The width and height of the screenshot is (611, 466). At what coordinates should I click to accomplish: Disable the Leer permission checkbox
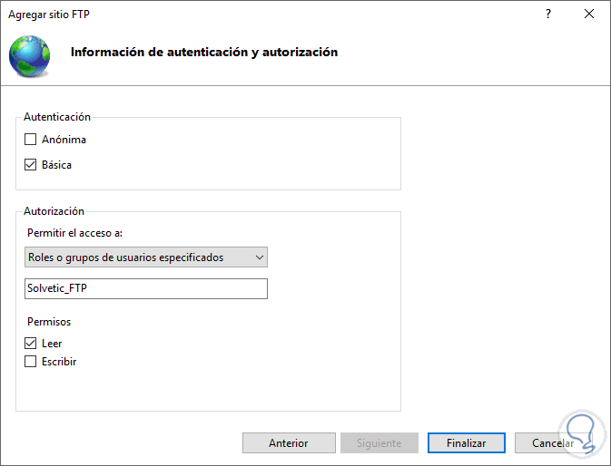(31, 344)
